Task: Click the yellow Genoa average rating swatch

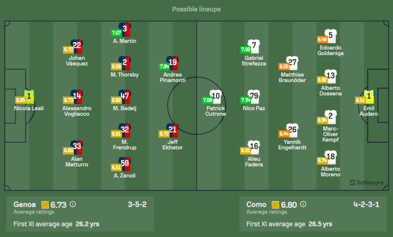Action: pyautogui.click(x=45, y=205)
